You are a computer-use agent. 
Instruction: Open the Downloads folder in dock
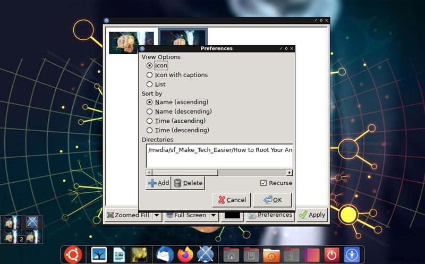click(x=291, y=255)
